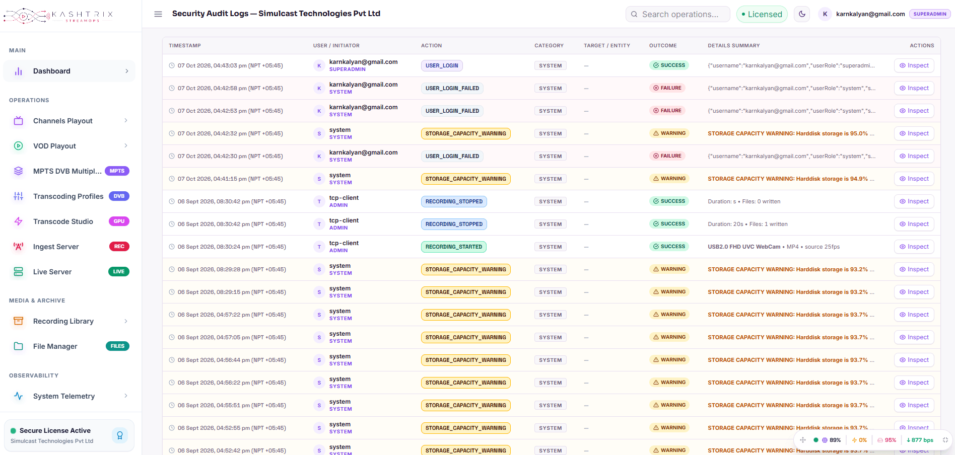The image size is (955, 455).
Task: Expand the Channels Playout chevron
Action: pyautogui.click(x=126, y=121)
